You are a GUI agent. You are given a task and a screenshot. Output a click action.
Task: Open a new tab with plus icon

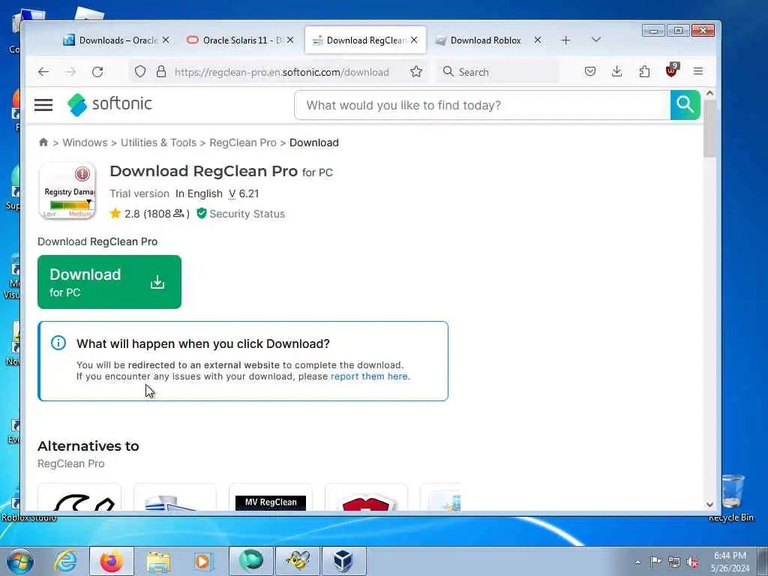[565, 40]
